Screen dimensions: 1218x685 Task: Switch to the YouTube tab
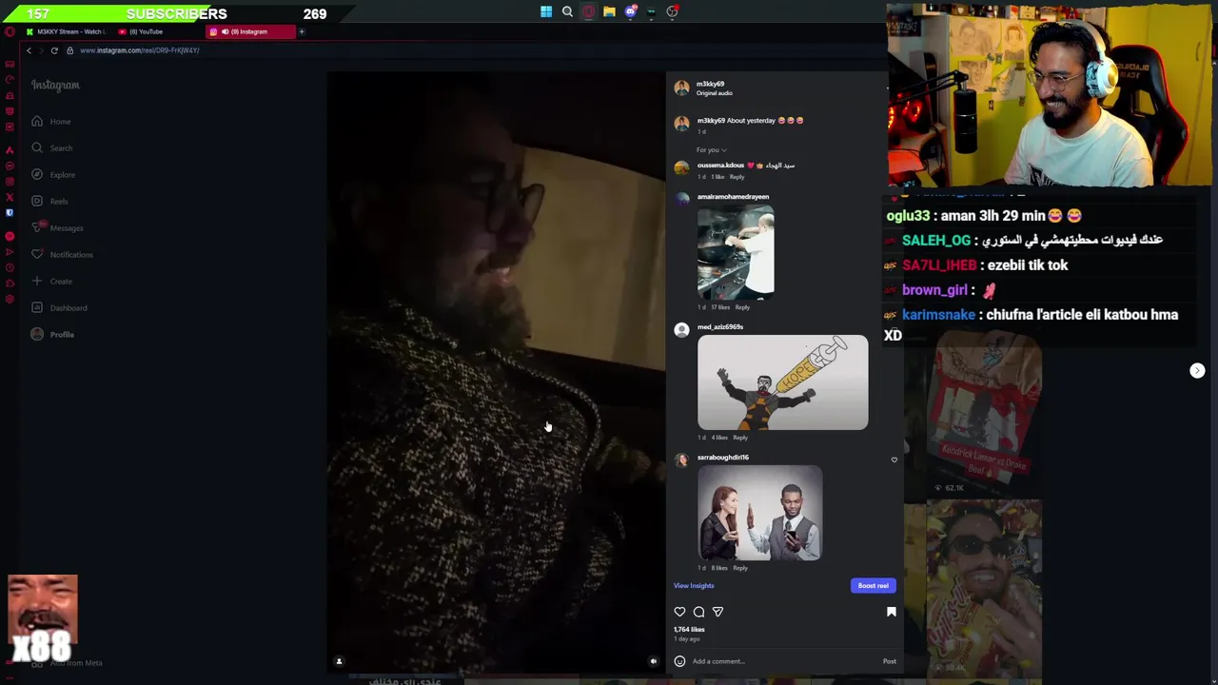(157, 31)
